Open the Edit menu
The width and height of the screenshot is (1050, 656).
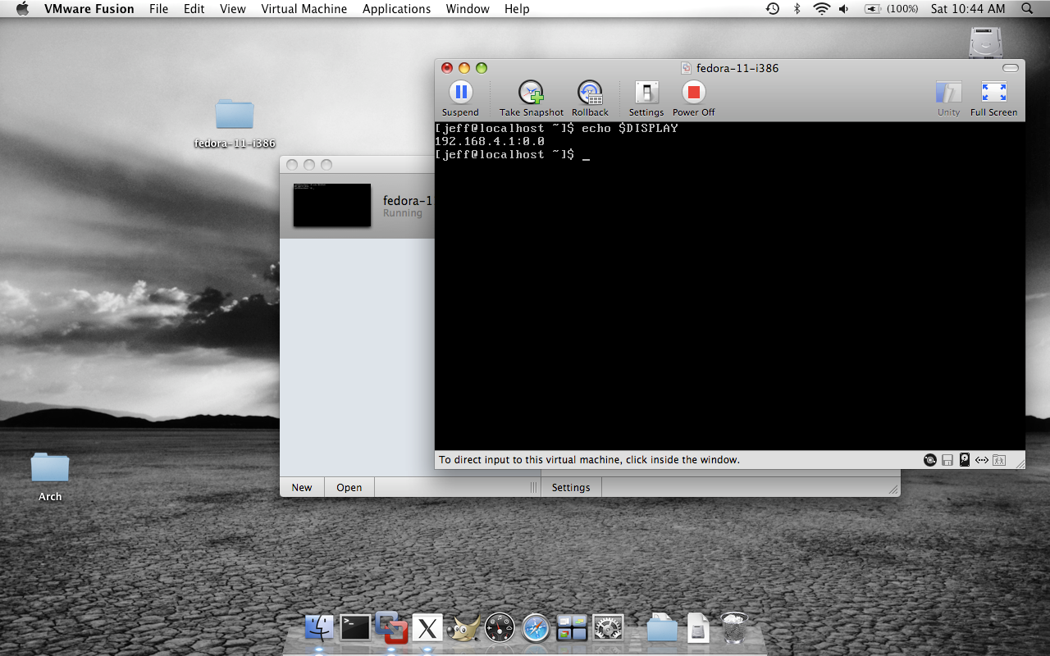coord(194,9)
